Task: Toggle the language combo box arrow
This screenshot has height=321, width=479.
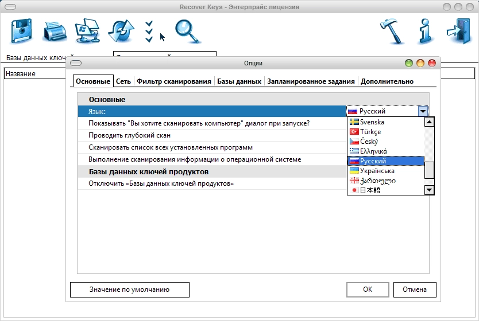Action: (x=423, y=111)
